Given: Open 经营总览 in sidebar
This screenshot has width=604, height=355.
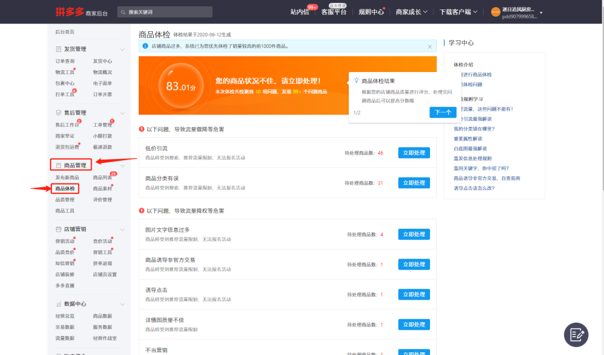Looking at the screenshot, I should [x=65, y=316].
